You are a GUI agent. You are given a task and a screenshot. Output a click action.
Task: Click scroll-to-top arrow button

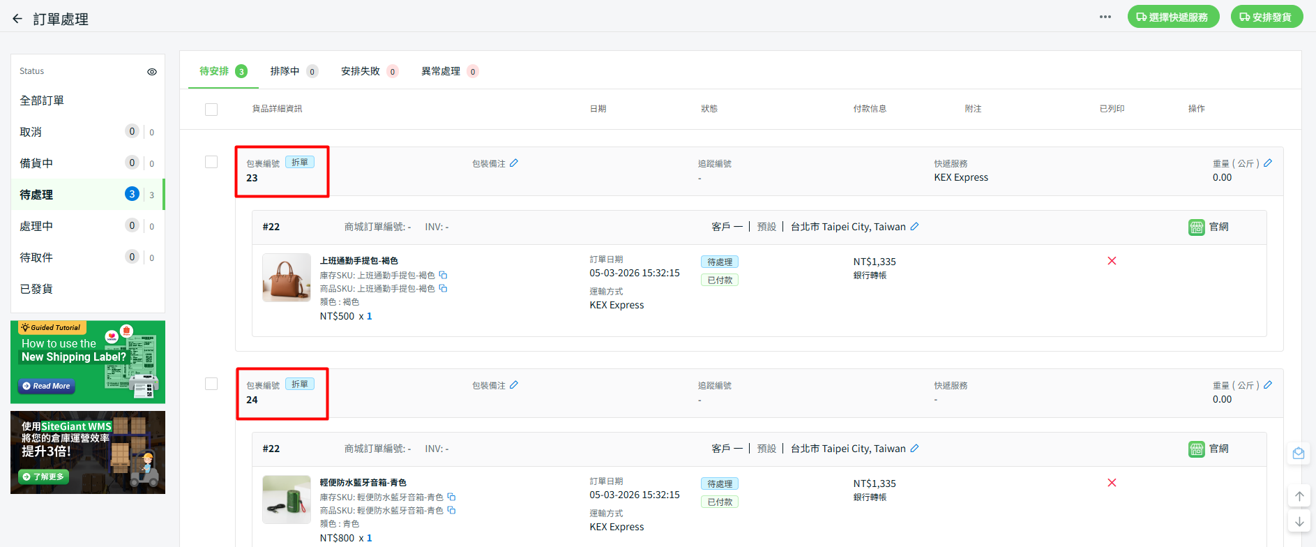[1299, 496]
